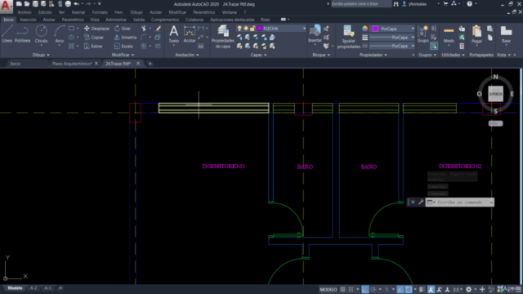Switch to Plano Arquitectónico drawing tab
Viewport: 523px width, 294px height.
pos(72,64)
